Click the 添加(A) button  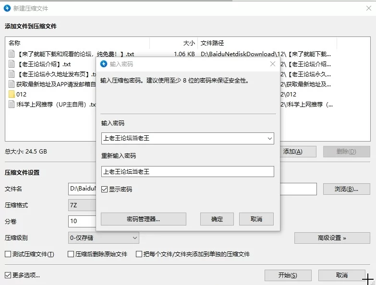click(x=298, y=152)
